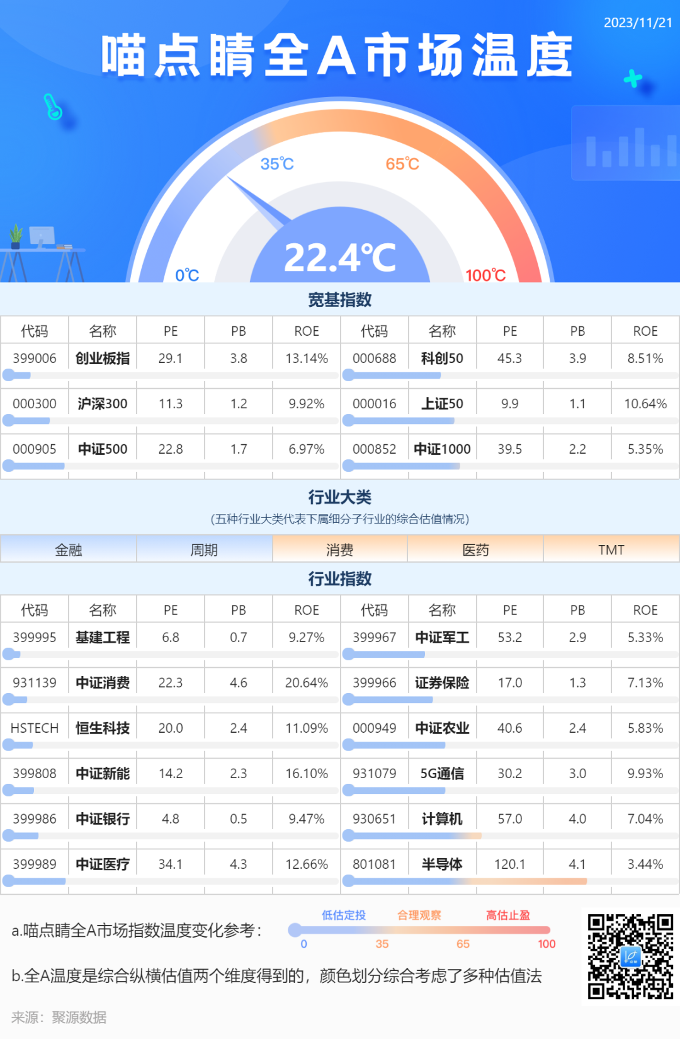Select the 金融 industry category tab
The height and width of the screenshot is (1039, 680).
(69, 549)
